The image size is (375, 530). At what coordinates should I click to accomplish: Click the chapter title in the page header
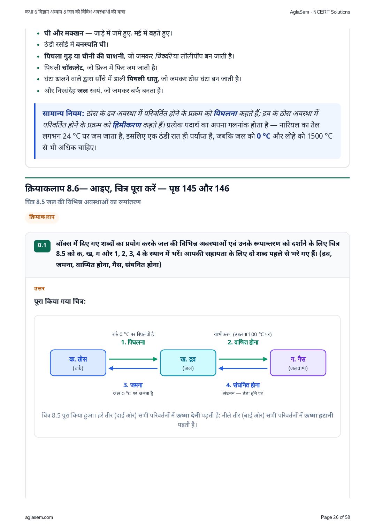(75, 12)
